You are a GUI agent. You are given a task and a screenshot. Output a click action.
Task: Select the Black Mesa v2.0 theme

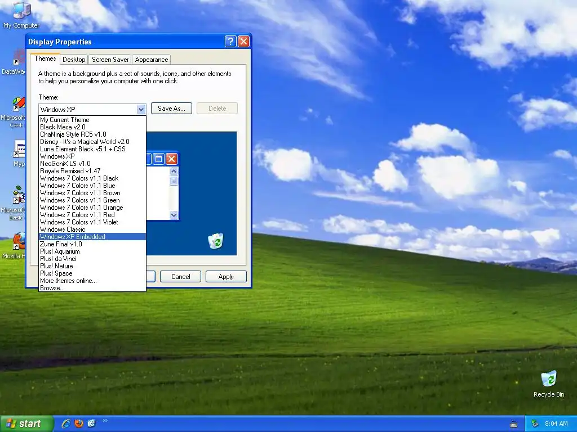pyautogui.click(x=92, y=127)
